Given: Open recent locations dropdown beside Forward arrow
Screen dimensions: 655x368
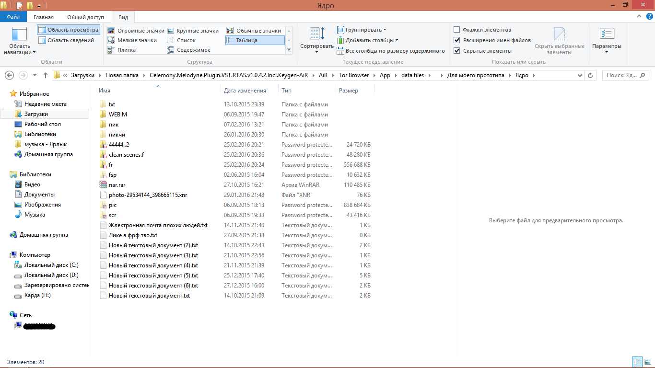Looking at the screenshot, I should click(x=35, y=75).
